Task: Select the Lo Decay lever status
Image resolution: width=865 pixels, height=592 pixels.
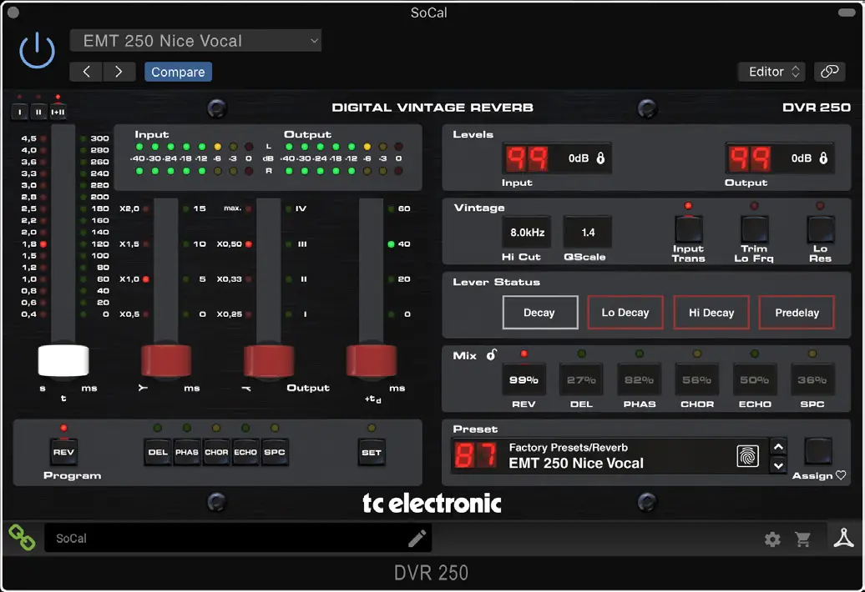Action: coord(625,312)
